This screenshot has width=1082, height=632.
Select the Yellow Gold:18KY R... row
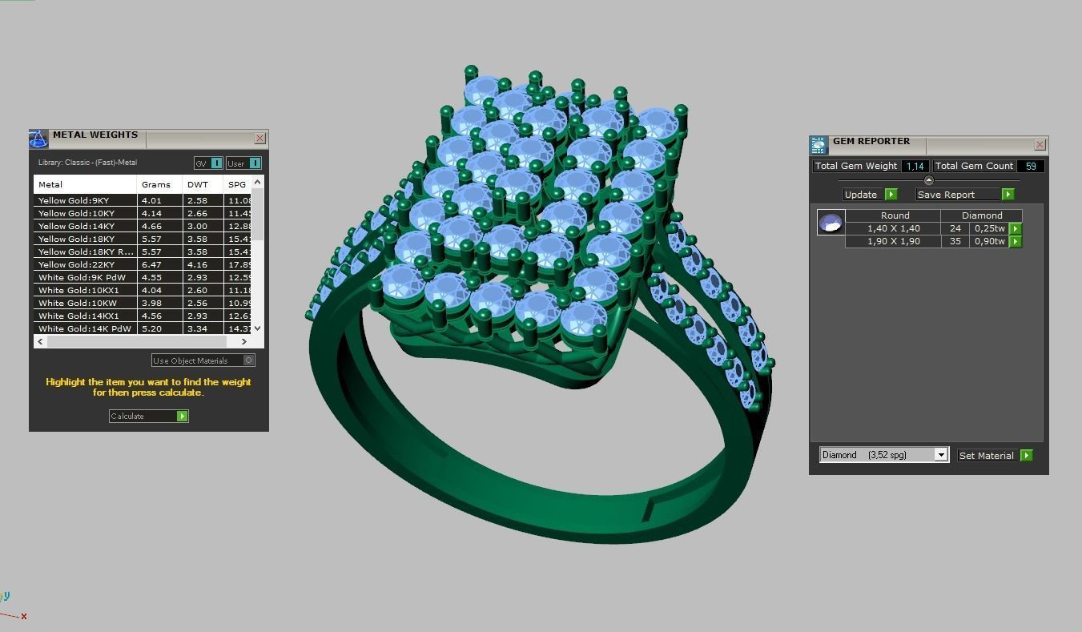pos(143,252)
